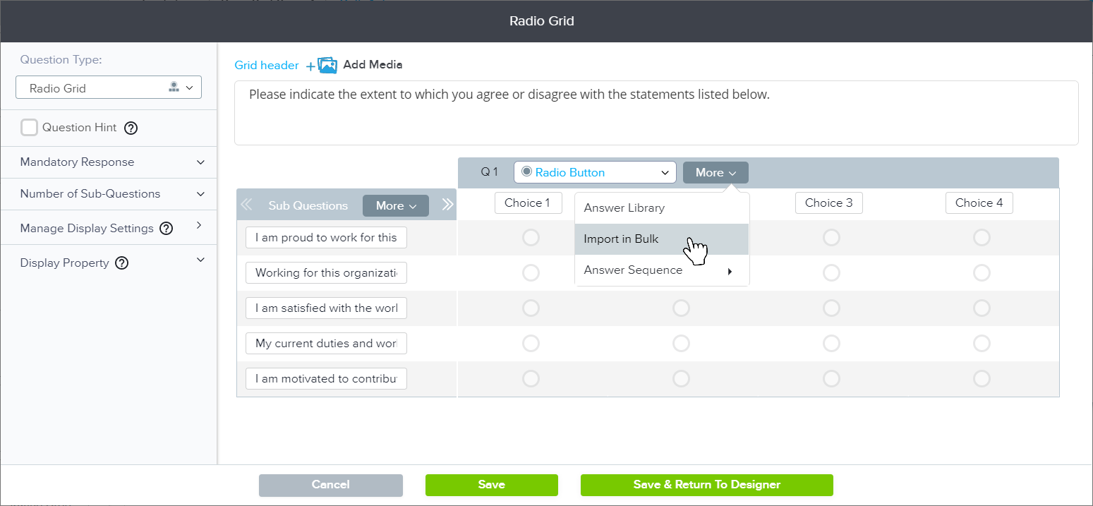Expand the Mandatory Response section
This screenshot has height=506, width=1093.
click(x=200, y=162)
